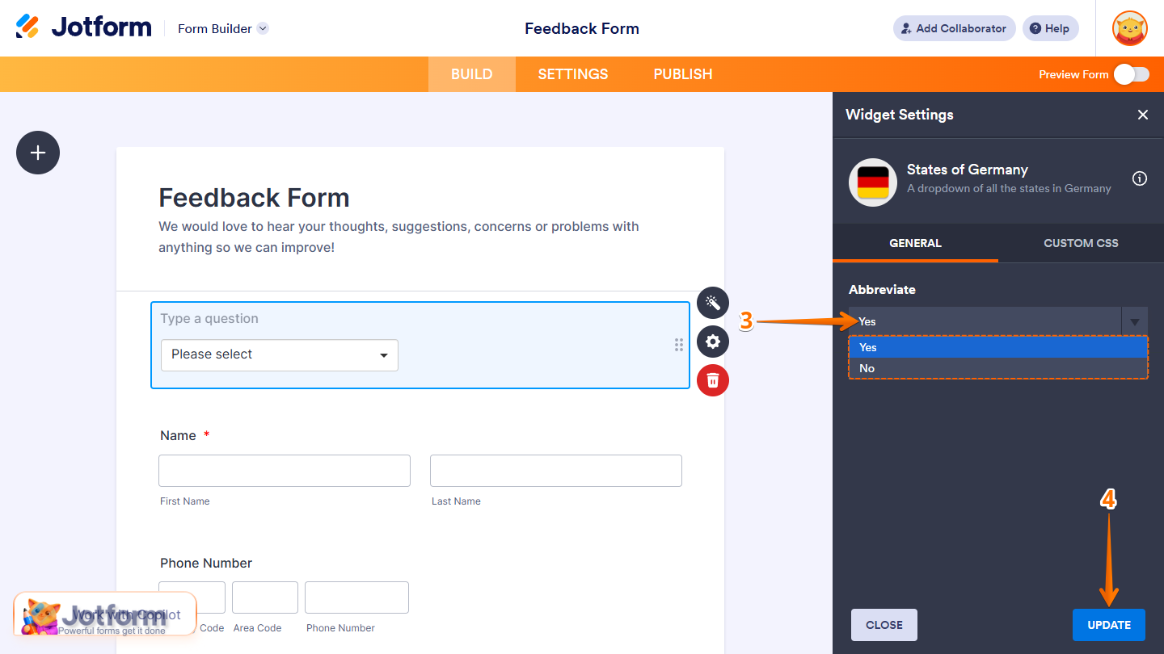Click the Type a question field
This screenshot has width=1164, height=654.
click(x=323, y=318)
